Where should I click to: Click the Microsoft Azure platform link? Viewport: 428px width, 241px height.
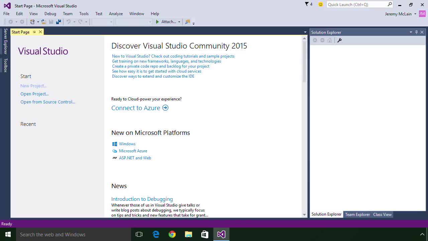coord(133,151)
